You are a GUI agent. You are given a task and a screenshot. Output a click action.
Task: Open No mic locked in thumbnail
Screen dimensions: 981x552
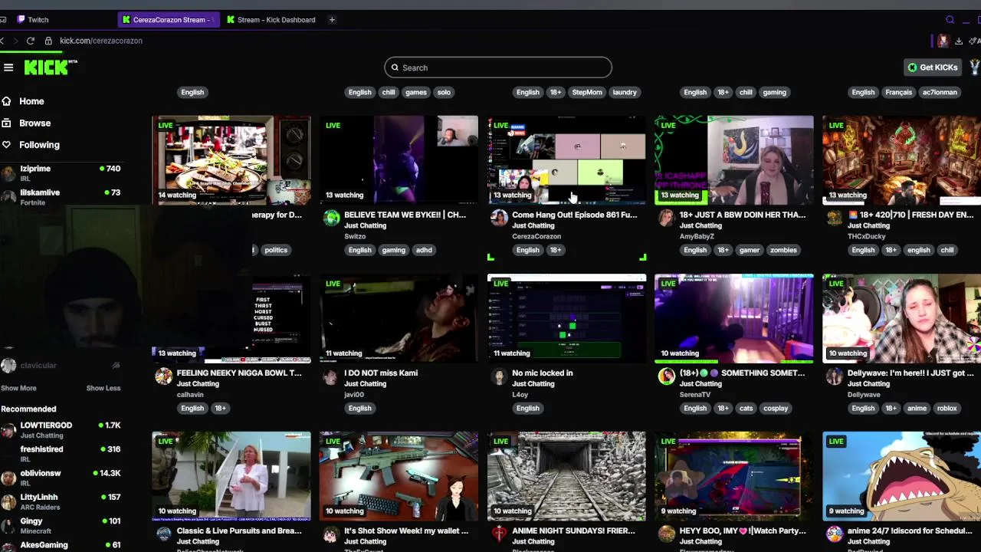pyautogui.click(x=566, y=318)
